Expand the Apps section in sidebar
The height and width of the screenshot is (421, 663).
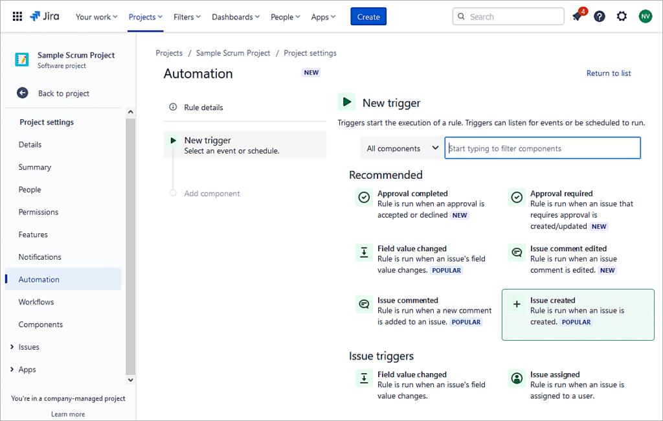[x=12, y=370]
